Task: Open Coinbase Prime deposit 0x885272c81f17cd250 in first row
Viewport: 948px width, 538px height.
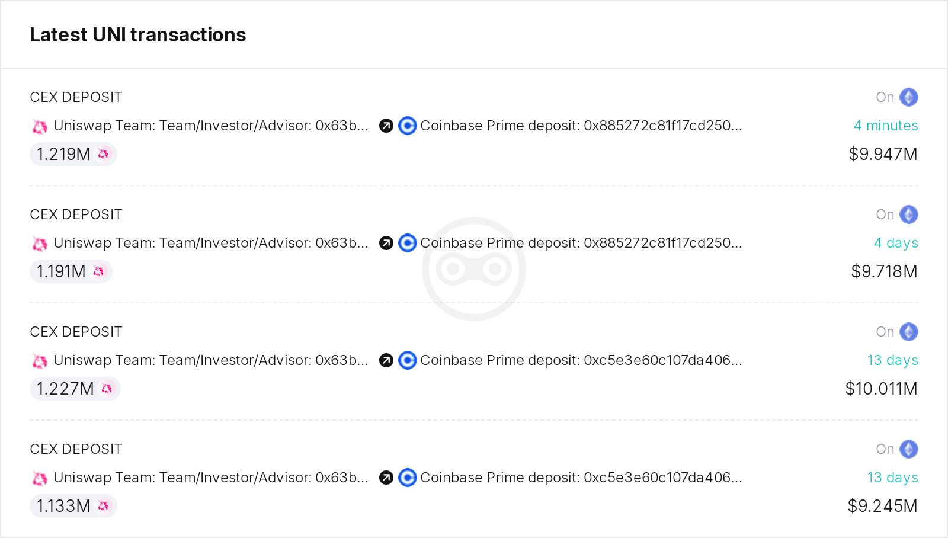Action: tap(581, 126)
